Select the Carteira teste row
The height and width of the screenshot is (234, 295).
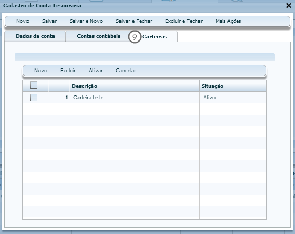[144, 98]
